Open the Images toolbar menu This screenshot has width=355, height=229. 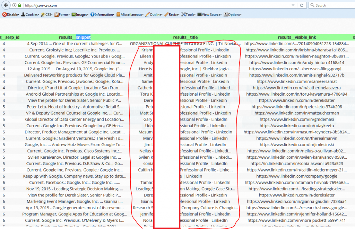[x=80, y=15]
